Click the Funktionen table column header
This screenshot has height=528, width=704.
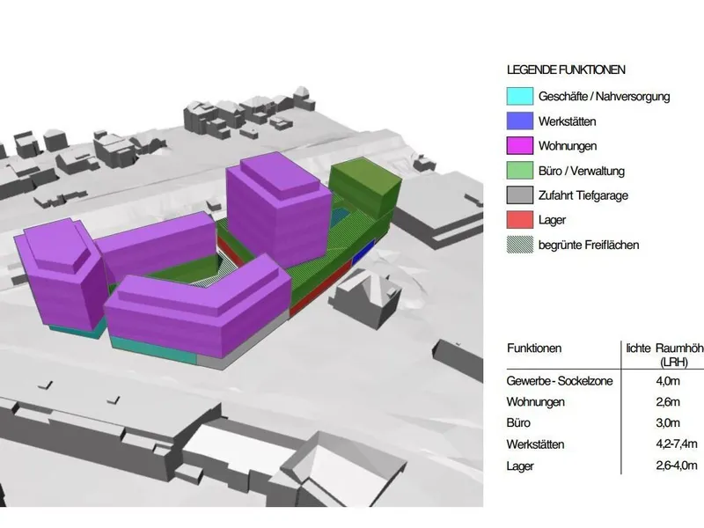[534, 349]
